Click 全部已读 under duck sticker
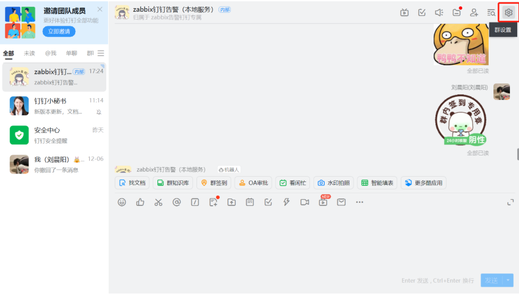The height and width of the screenshot is (297, 519). click(478, 71)
